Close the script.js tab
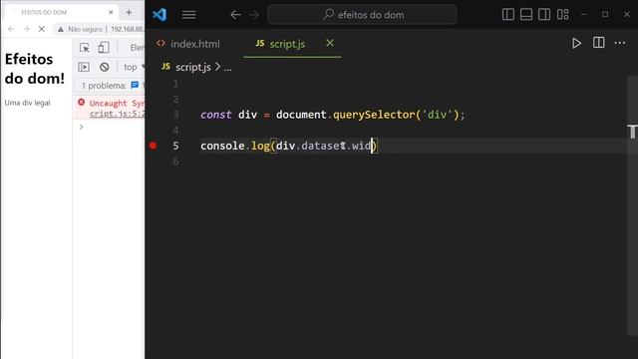The height and width of the screenshot is (359, 638). click(330, 43)
